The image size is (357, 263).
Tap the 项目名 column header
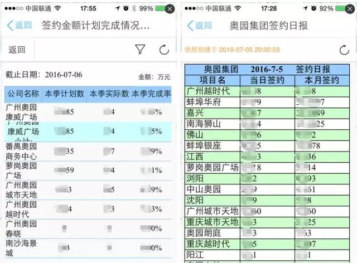pos(213,80)
